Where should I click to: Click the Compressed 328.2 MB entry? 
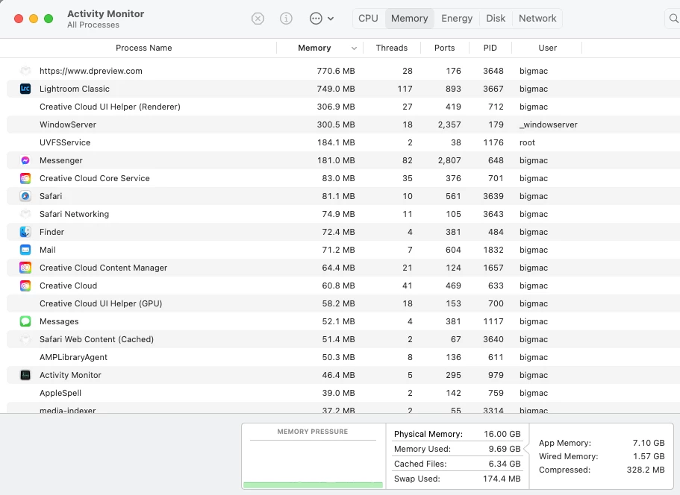point(602,470)
